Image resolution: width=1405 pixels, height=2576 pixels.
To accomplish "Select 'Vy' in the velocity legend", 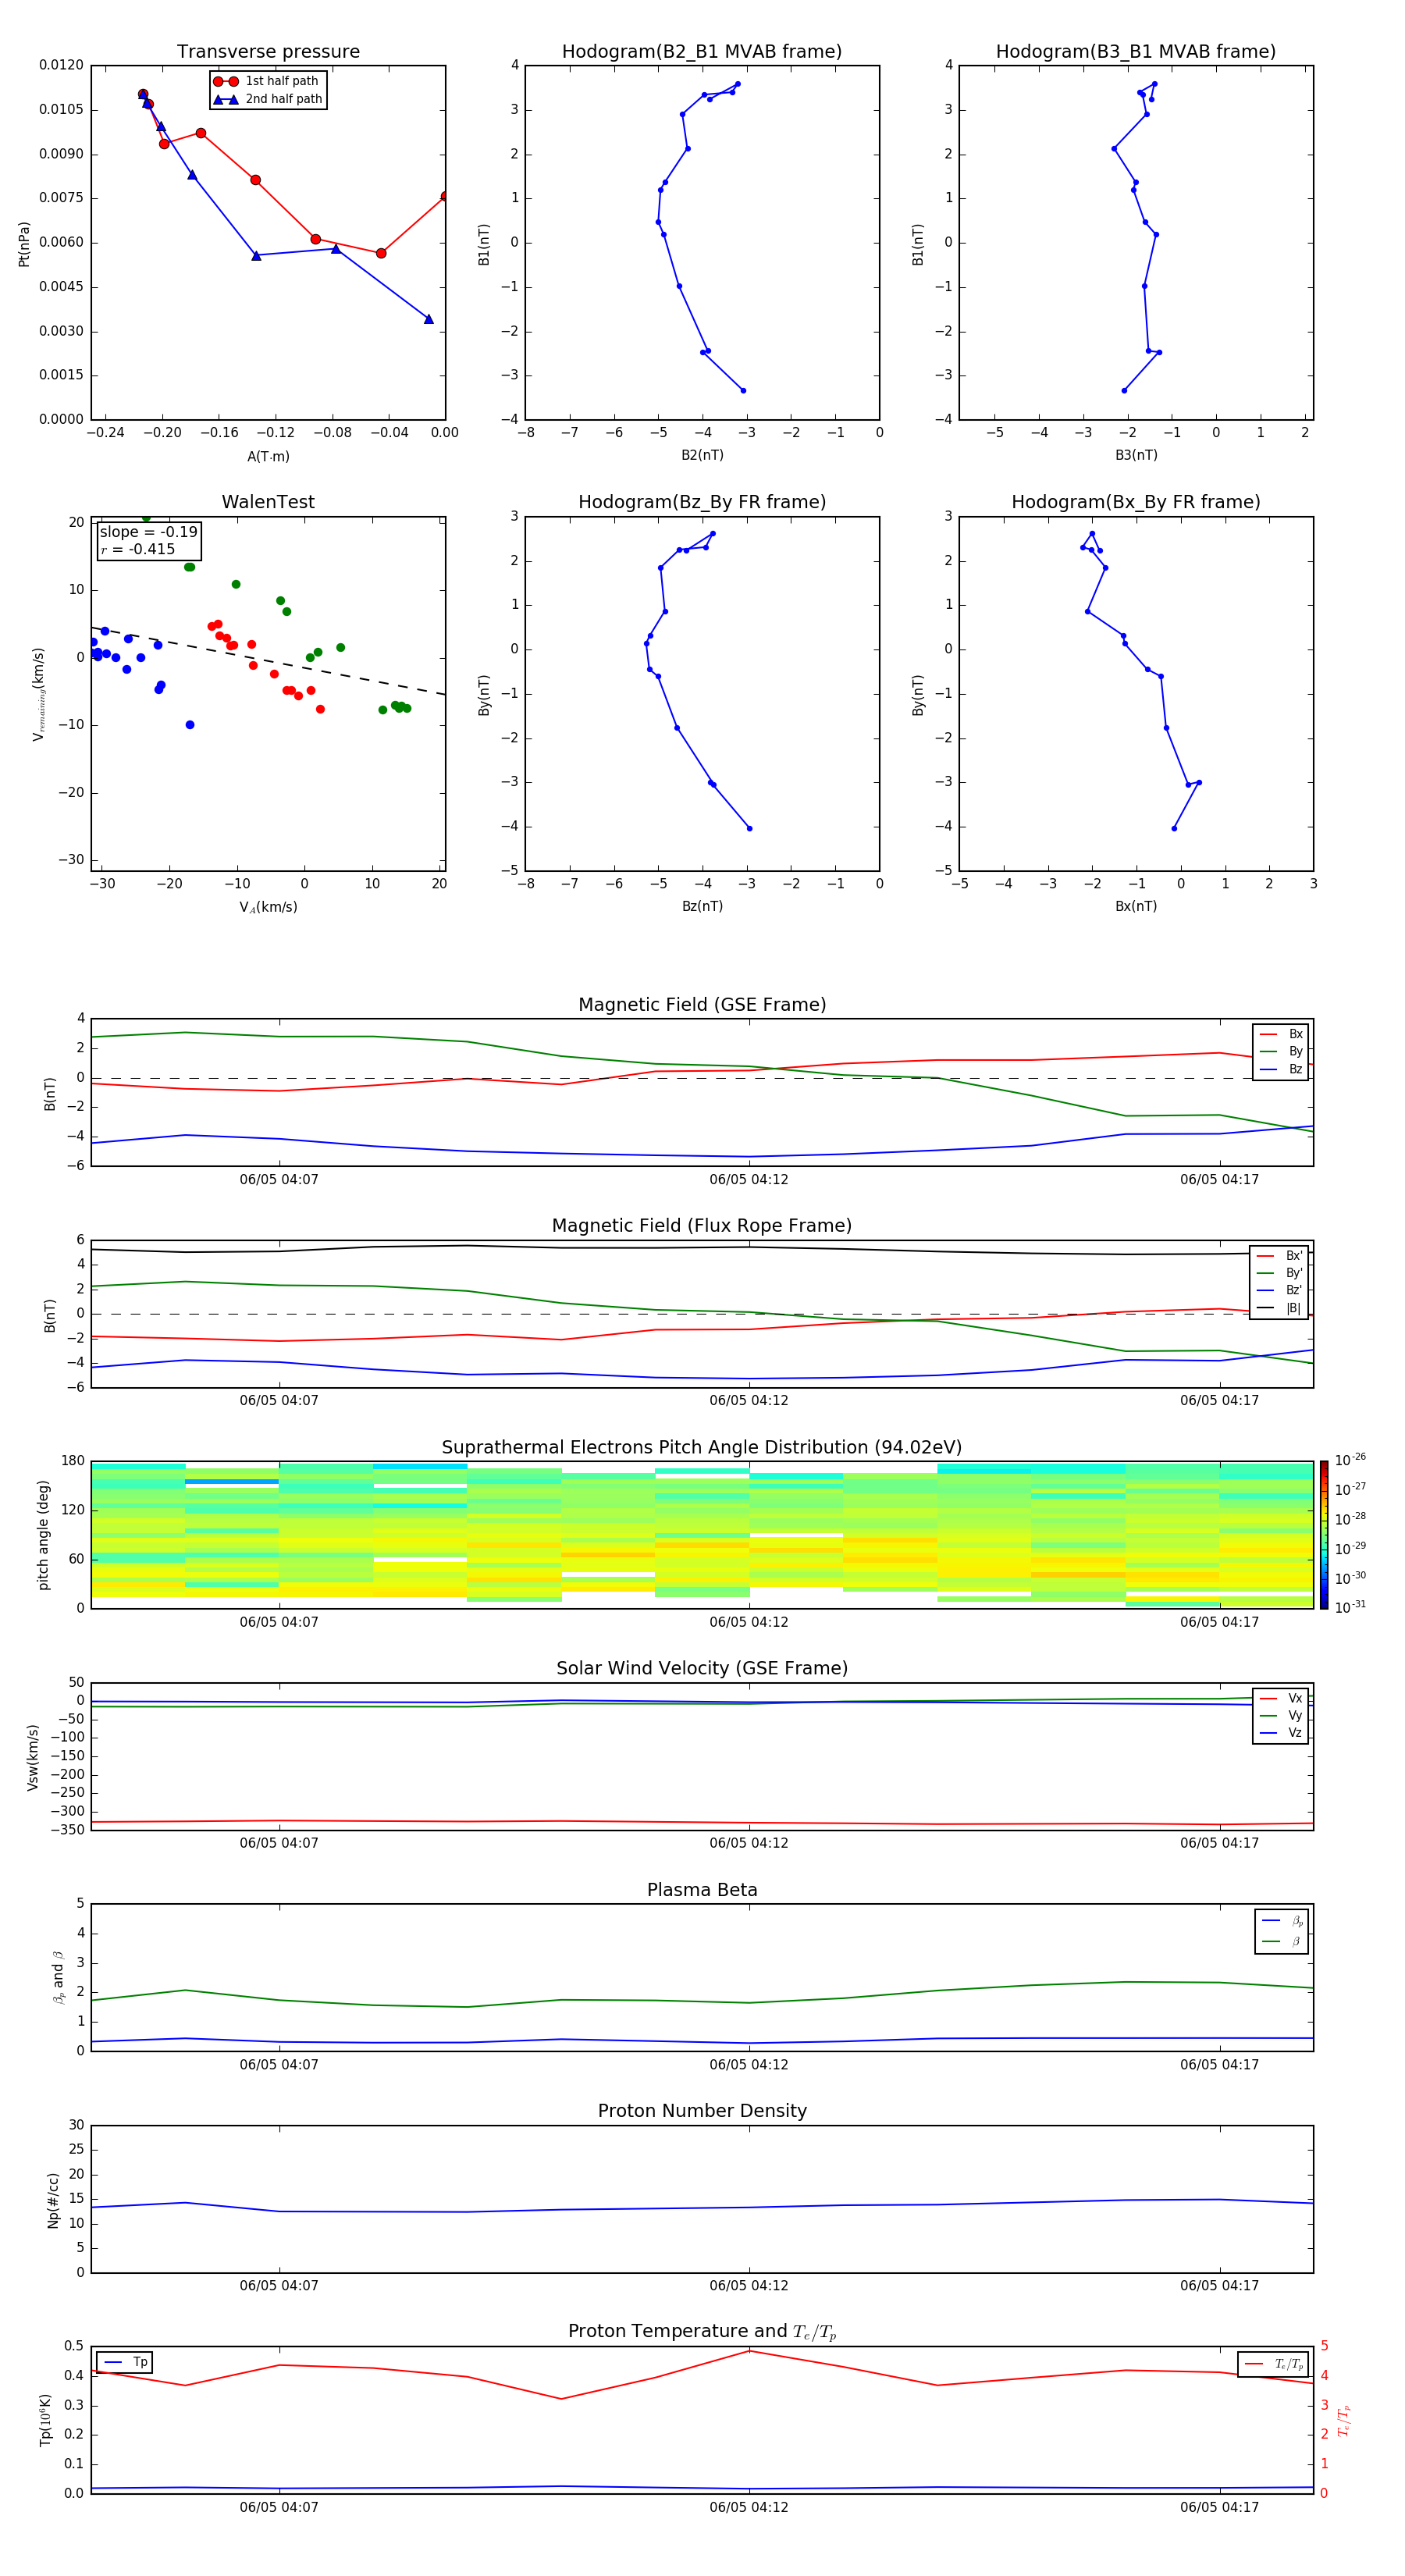I will point(1281,1716).
